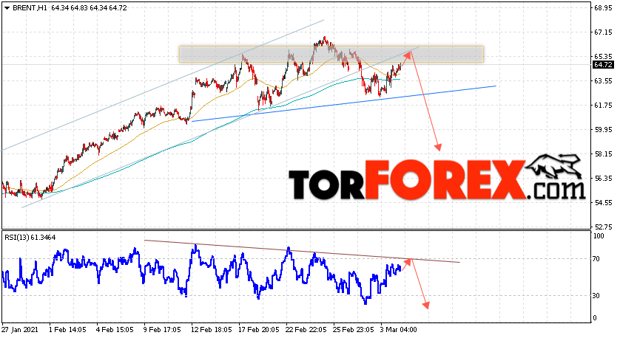Select the current price tag 64.72

(603, 65)
